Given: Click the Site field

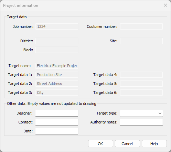Looking at the screenshot, I should point(141,41).
